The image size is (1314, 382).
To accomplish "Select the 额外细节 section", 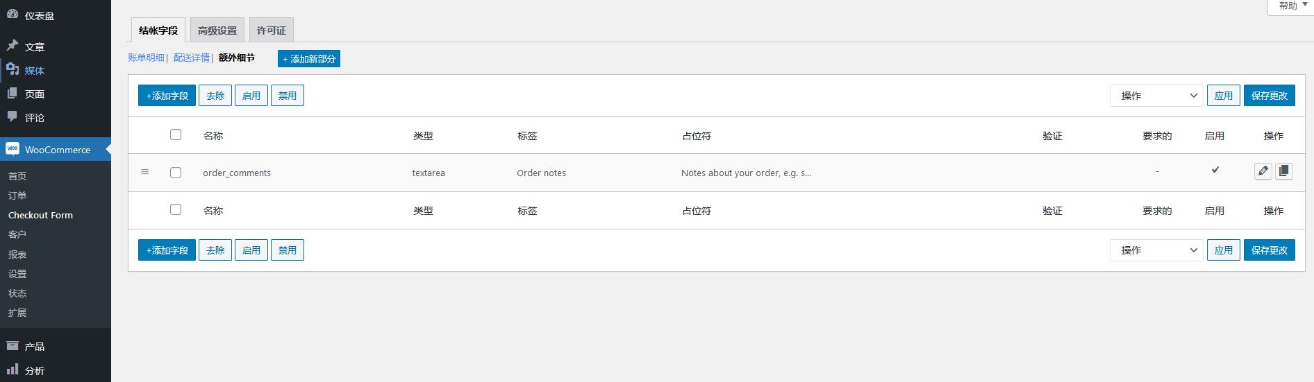I will tap(237, 58).
